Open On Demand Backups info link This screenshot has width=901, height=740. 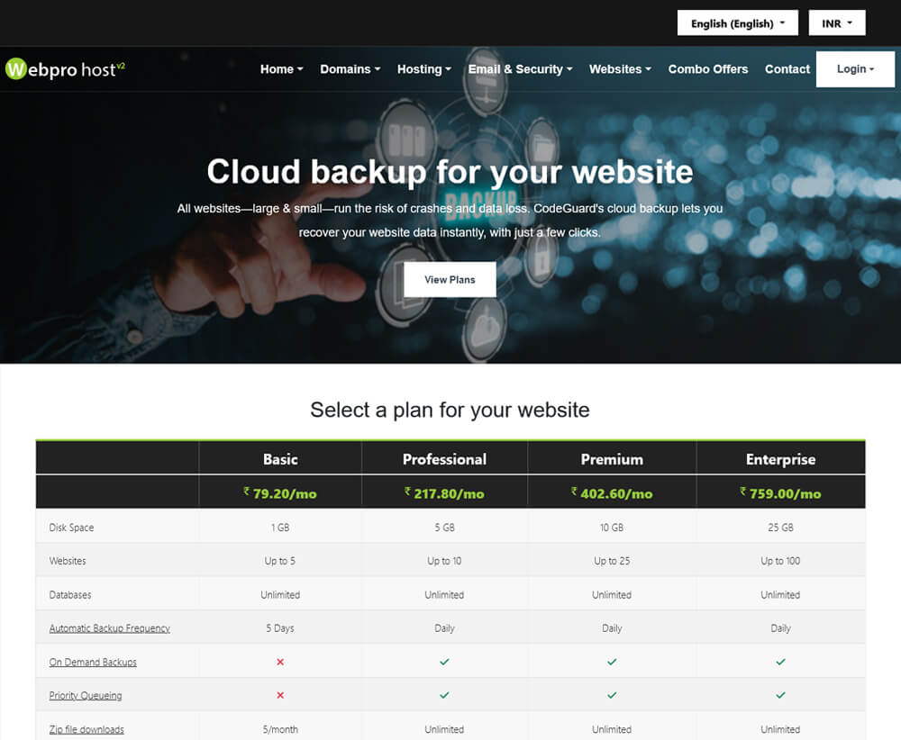point(93,662)
